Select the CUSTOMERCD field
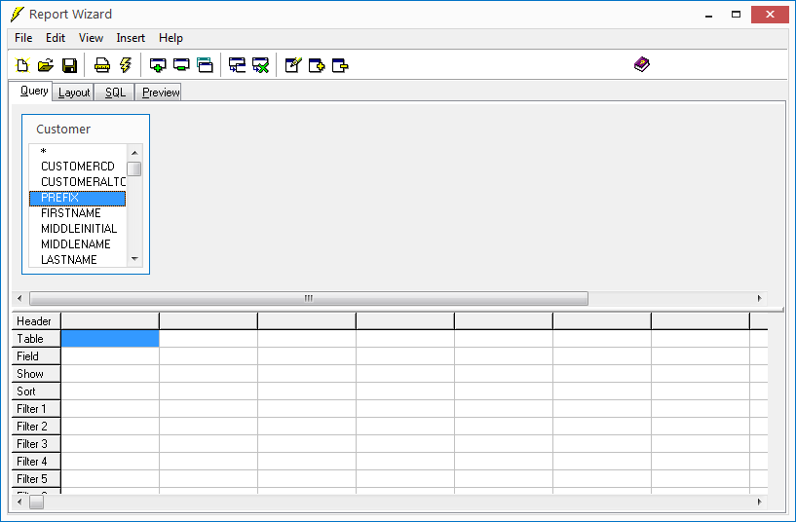 pyautogui.click(x=77, y=167)
